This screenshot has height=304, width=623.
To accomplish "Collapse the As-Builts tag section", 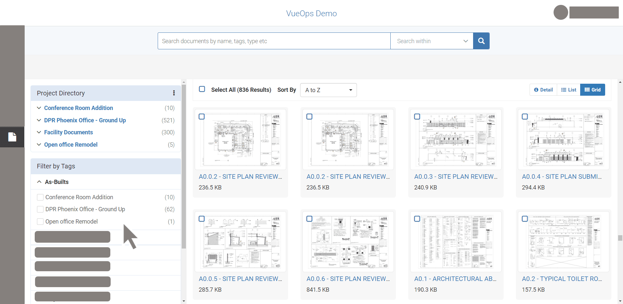I will pyautogui.click(x=39, y=182).
